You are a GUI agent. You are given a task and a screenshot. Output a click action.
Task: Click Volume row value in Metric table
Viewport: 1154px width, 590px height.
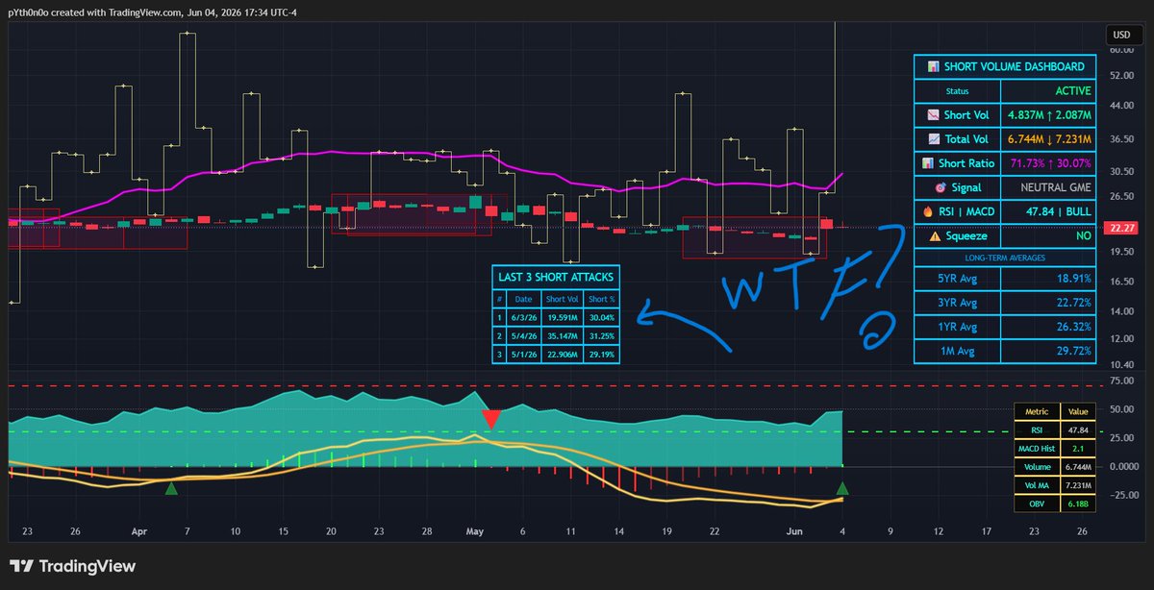coord(1079,467)
